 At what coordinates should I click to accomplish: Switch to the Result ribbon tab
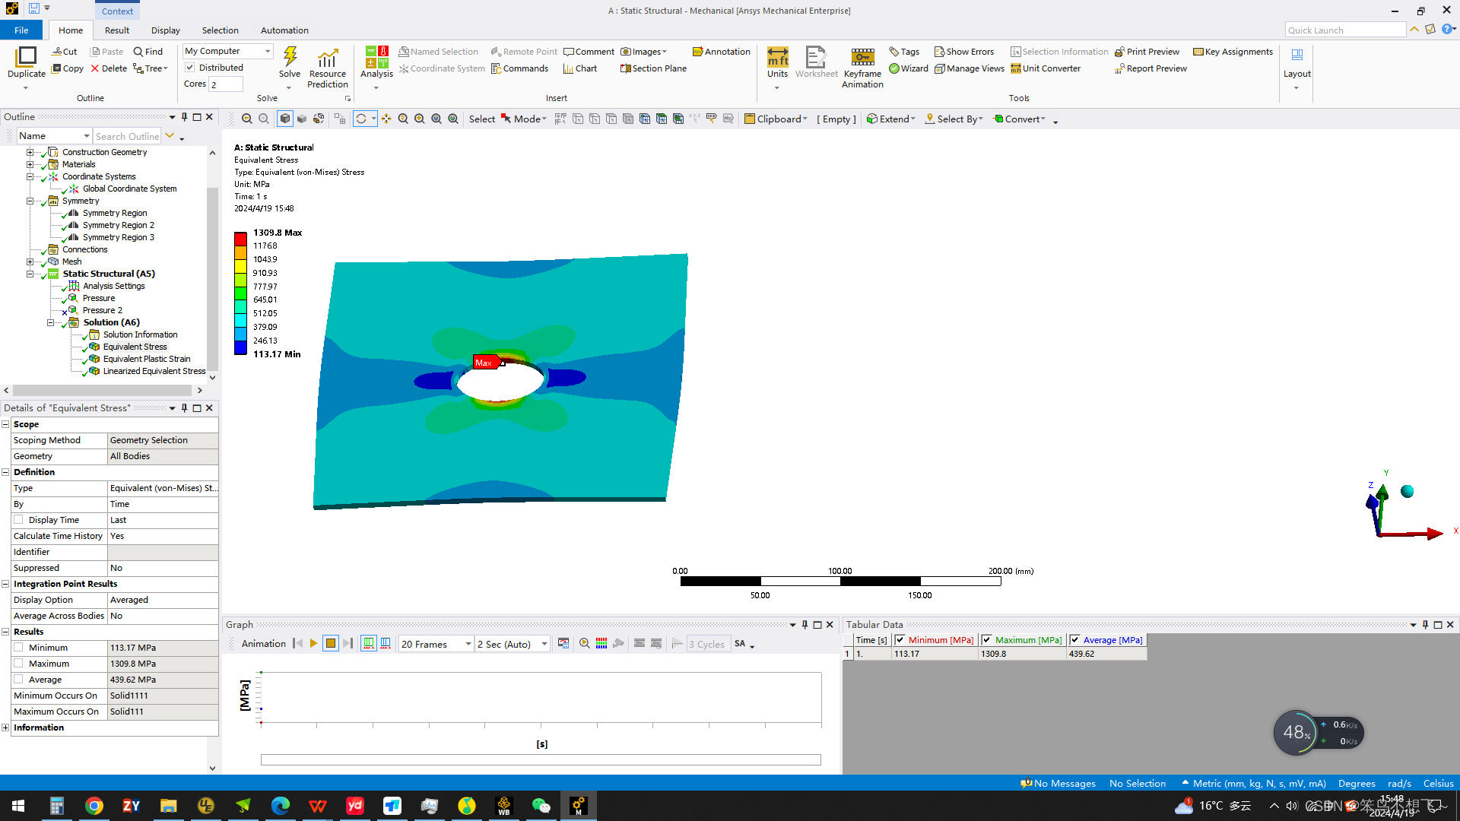coord(117,30)
